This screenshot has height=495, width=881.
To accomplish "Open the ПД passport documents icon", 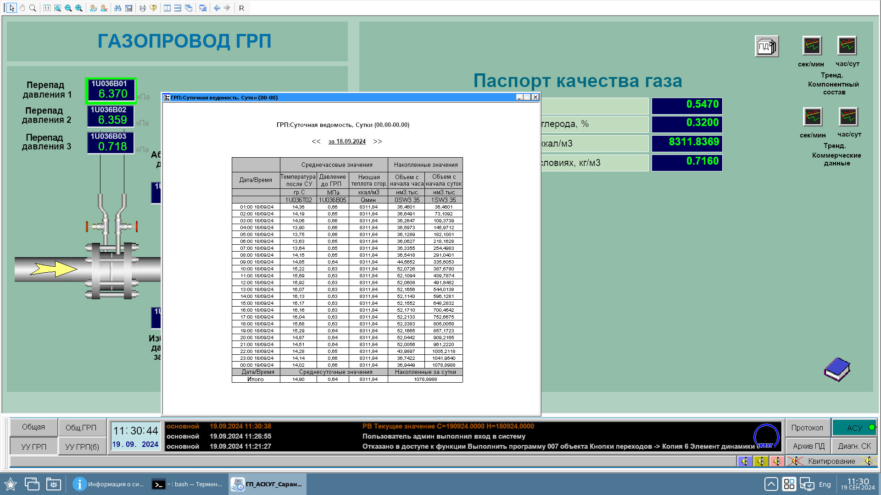I will tap(766, 46).
